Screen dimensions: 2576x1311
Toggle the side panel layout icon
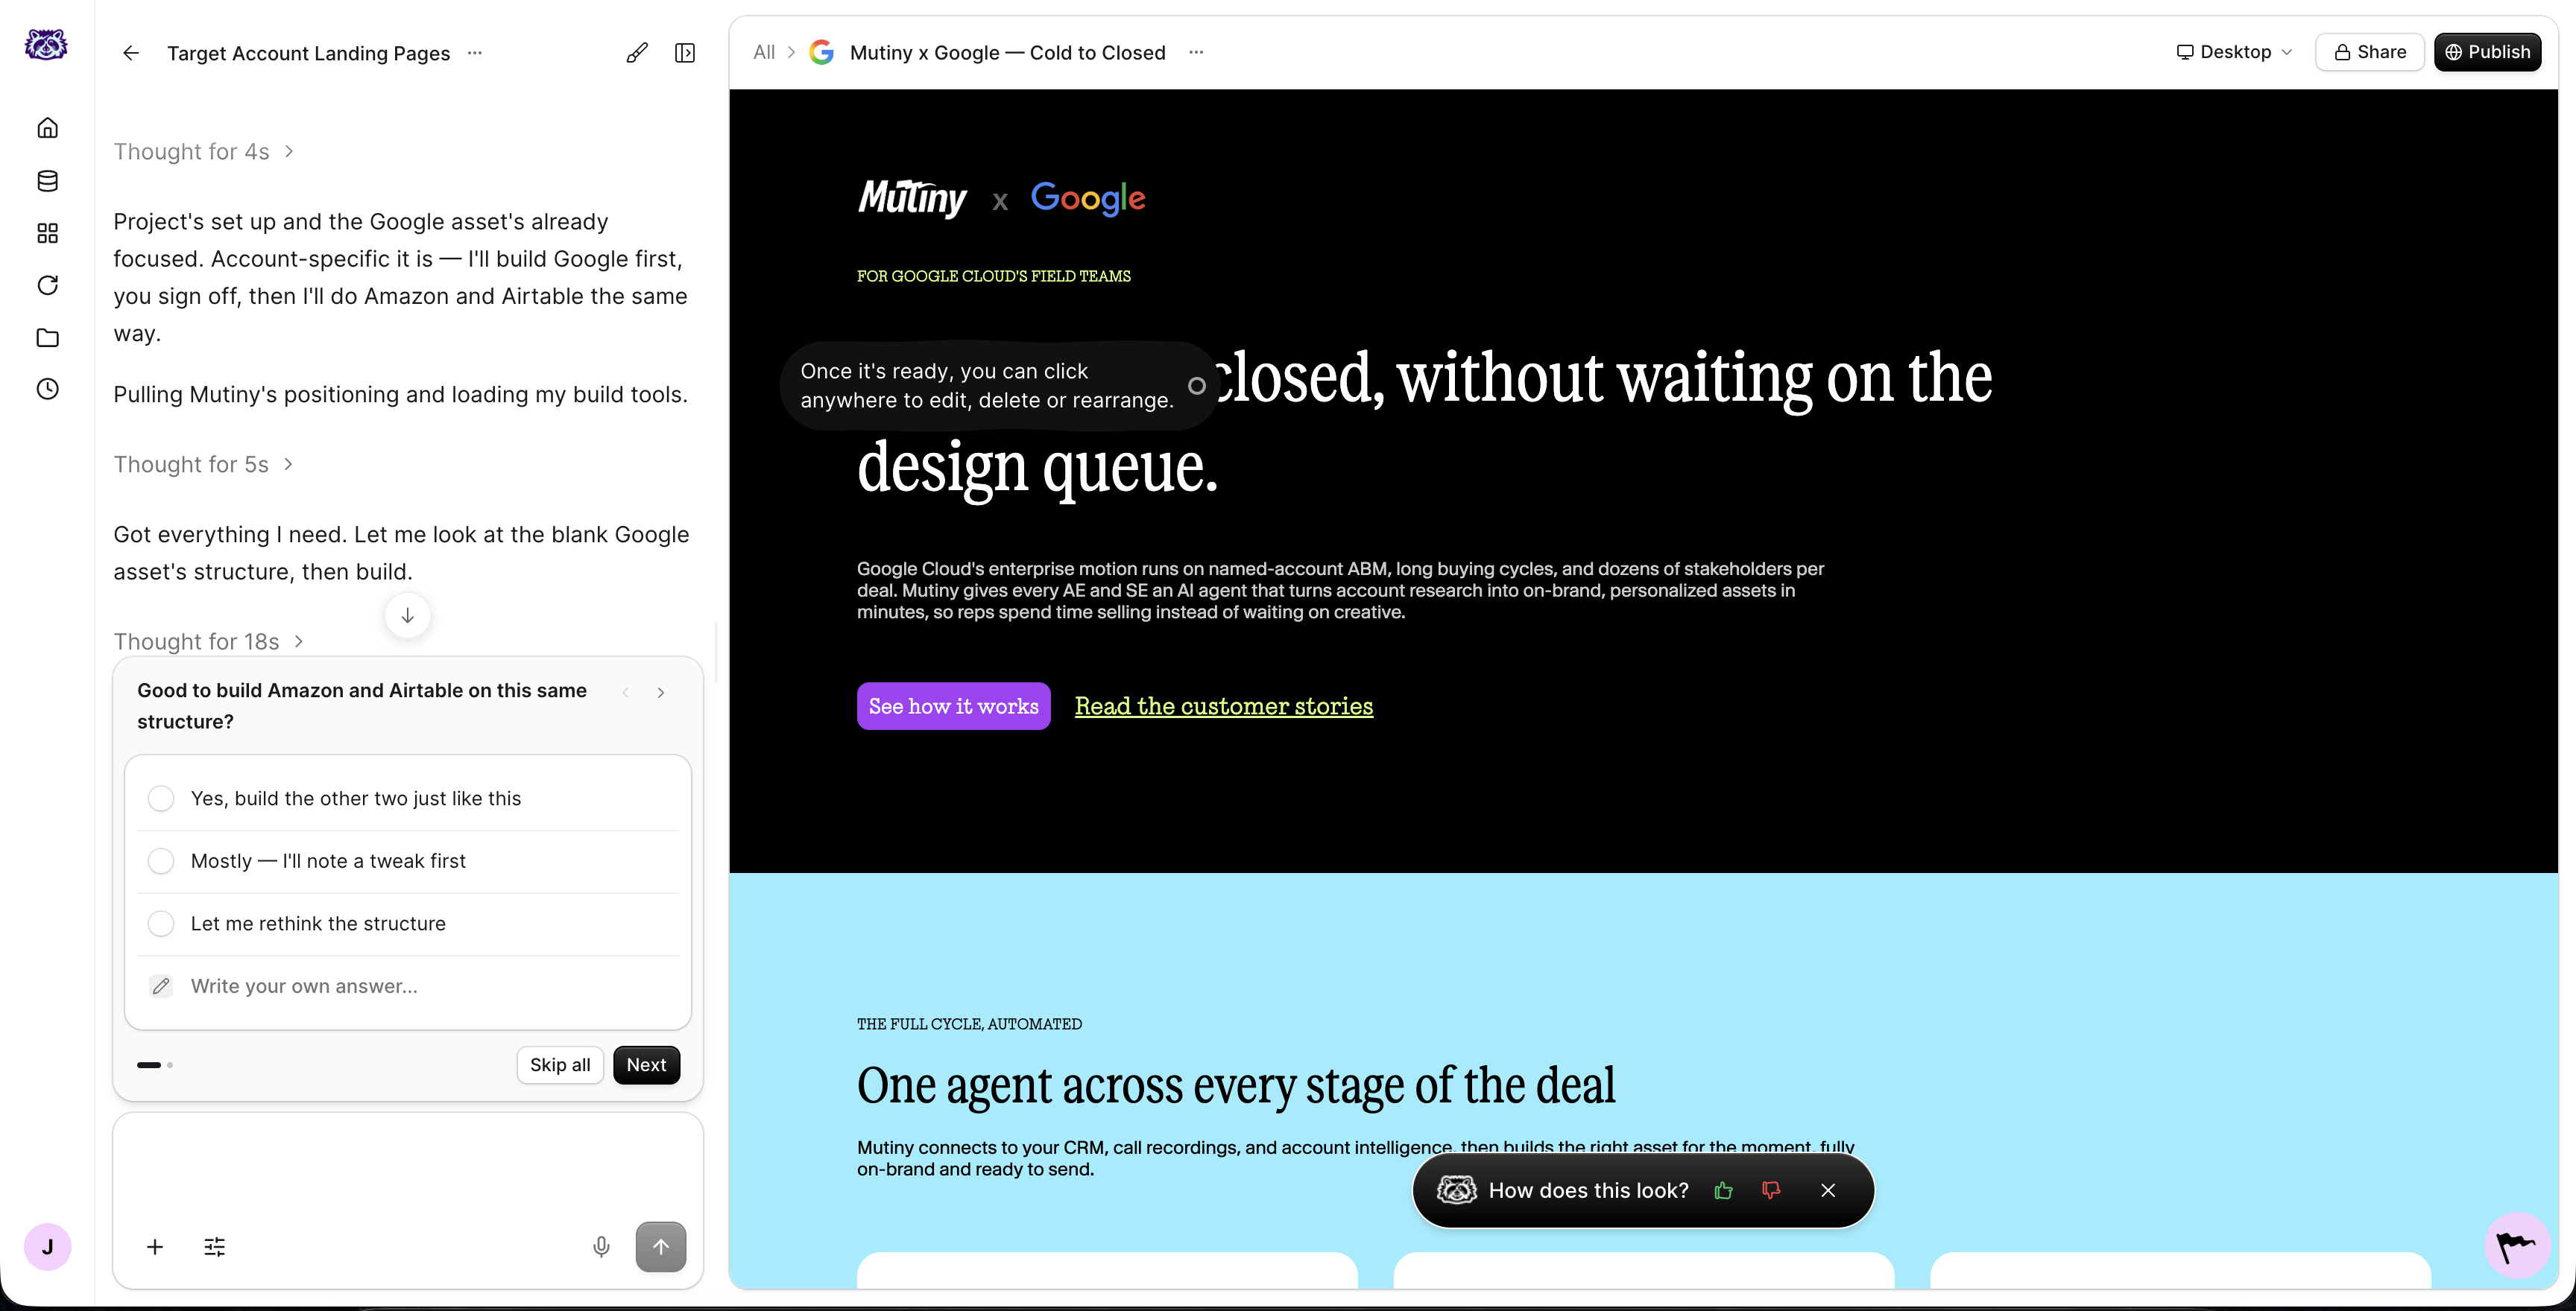pyautogui.click(x=685, y=53)
